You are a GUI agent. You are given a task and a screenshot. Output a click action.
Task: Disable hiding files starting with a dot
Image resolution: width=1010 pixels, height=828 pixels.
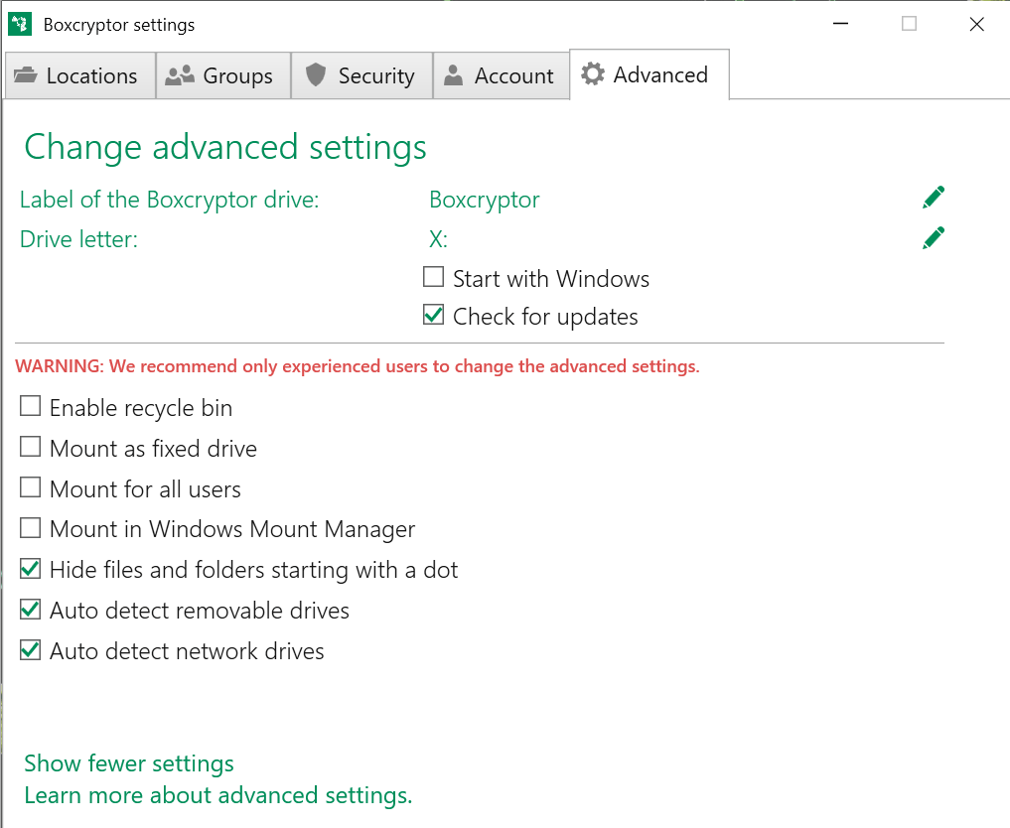pyautogui.click(x=31, y=570)
